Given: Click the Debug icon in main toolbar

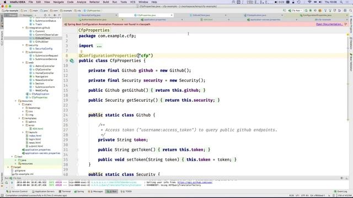Looking at the screenshot, I should [311, 10].
